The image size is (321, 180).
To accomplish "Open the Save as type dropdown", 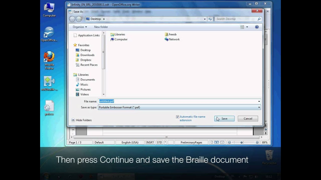I will click(x=179, y=107).
